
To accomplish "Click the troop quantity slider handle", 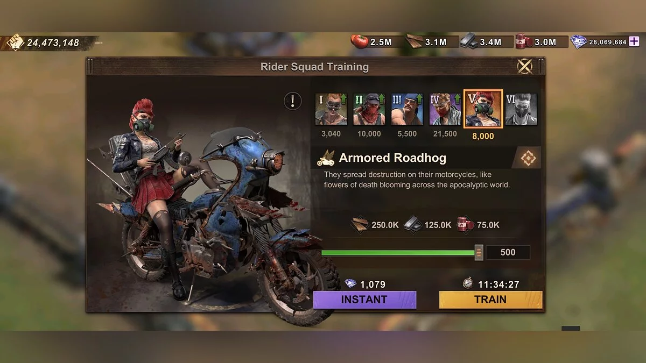I will tap(479, 252).
